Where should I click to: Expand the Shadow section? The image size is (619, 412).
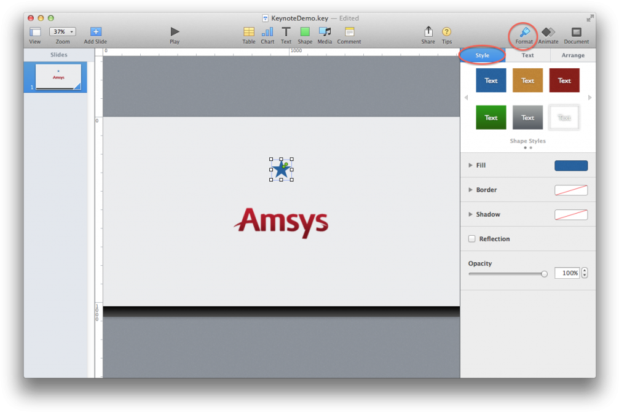[471, 214]
